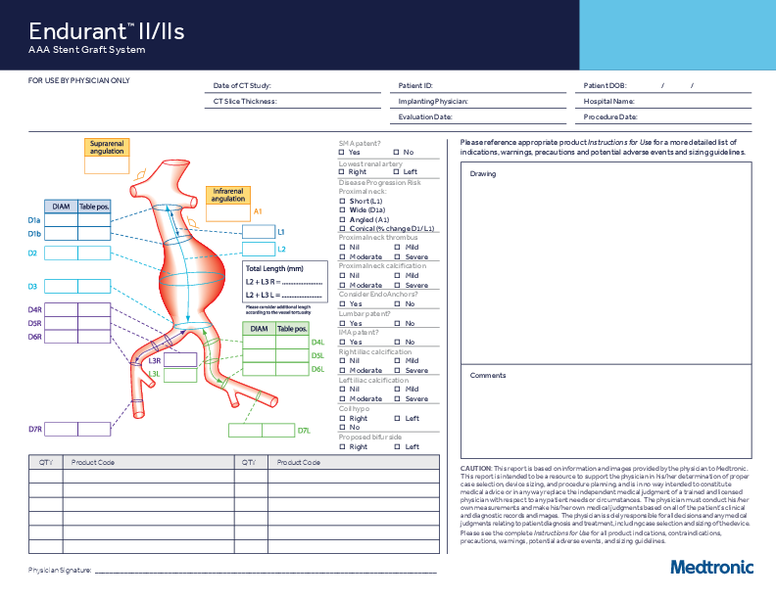This screenshot has width=776, height=599.
Task: Select Left for lowest renal artery
Action: pyautogui.click(x=396, y=172)
